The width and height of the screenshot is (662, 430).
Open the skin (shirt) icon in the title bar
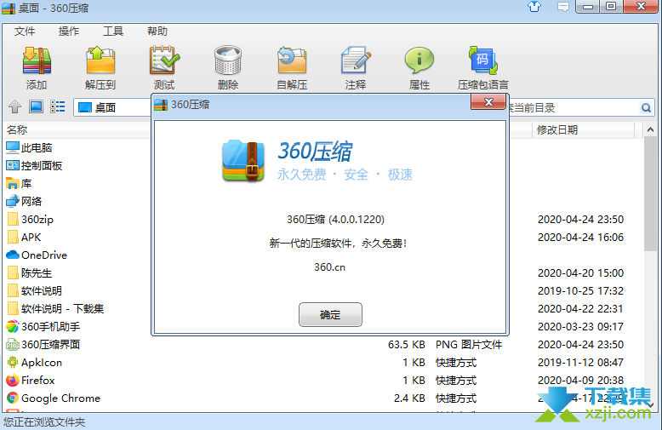point(534,6)
